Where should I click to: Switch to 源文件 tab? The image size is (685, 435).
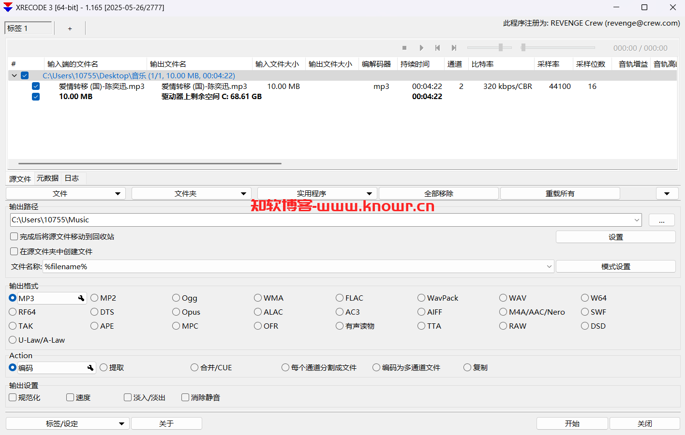20,179
